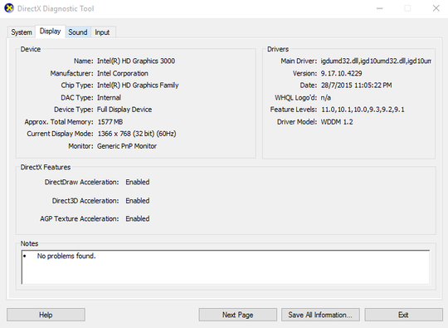Click the 'Intel Corporation' manufacturer value

pyautogui.click(x=123, y=73)
